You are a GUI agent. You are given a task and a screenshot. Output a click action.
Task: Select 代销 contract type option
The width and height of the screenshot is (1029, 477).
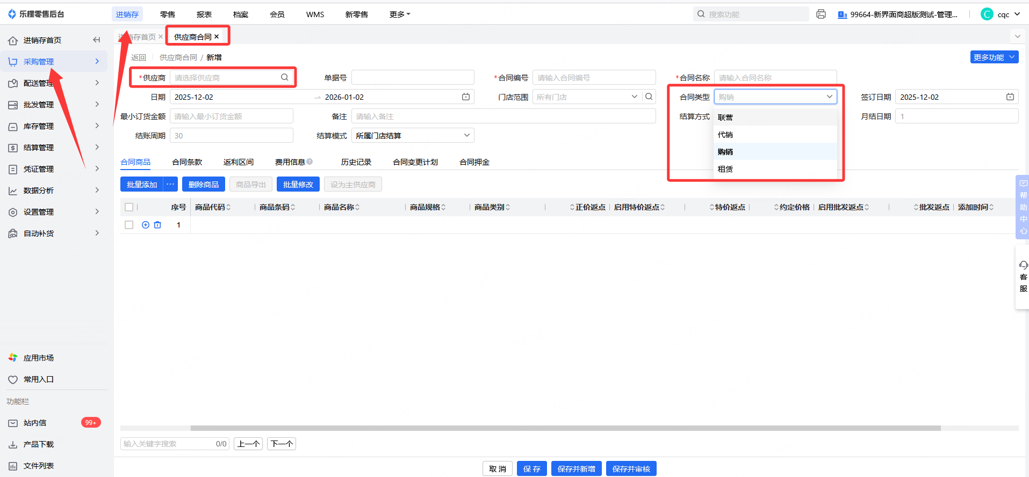coord(775,135)
